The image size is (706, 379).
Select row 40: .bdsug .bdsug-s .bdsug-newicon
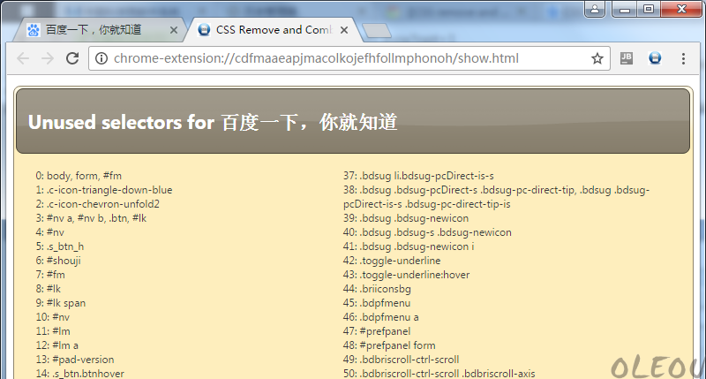(x=427, y=232)
